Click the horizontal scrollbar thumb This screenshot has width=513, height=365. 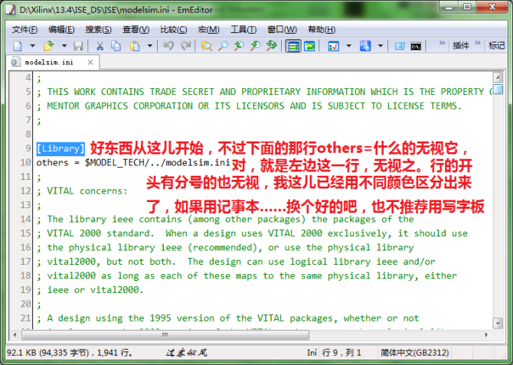[x=165, y=335]
